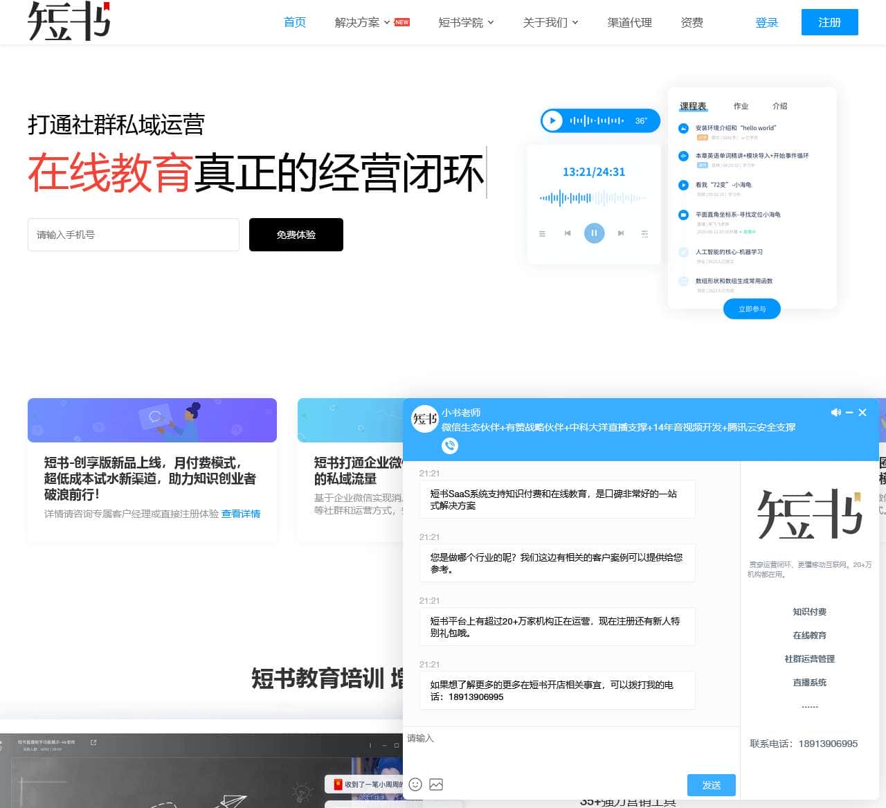Click the 短书 logo in the header
Viewport: 886px width, 808px height.
69,20
